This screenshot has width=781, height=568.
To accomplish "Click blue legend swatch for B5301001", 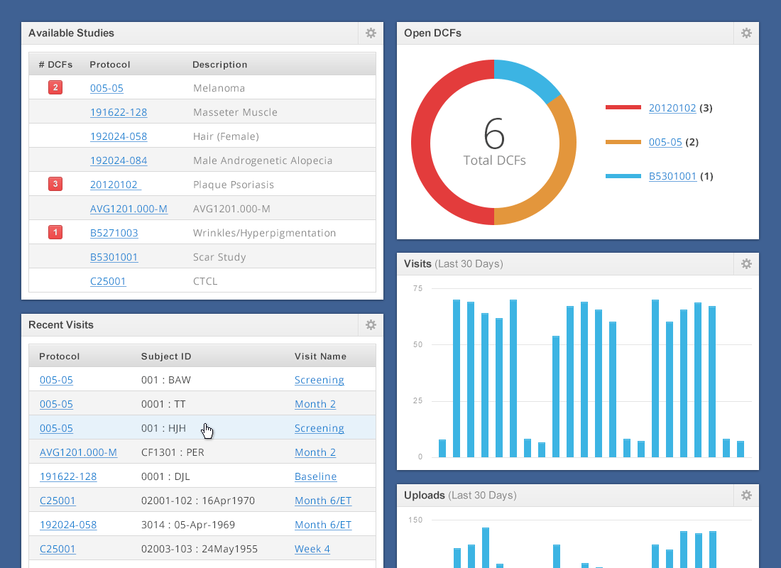I will 623,176.
